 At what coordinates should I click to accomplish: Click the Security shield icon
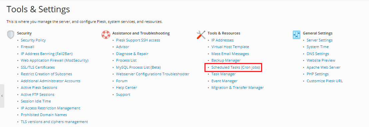tap(11, 35)
